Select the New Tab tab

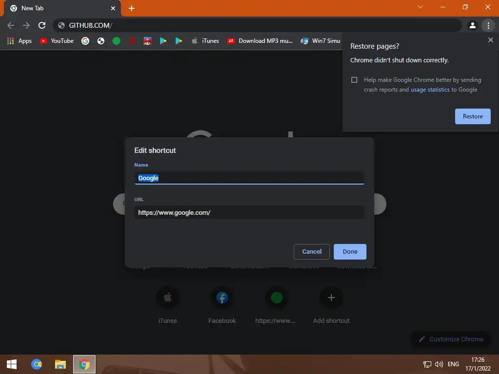coord(62,8)
